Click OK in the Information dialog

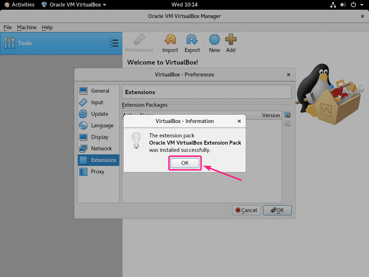(x=185, y=163)
